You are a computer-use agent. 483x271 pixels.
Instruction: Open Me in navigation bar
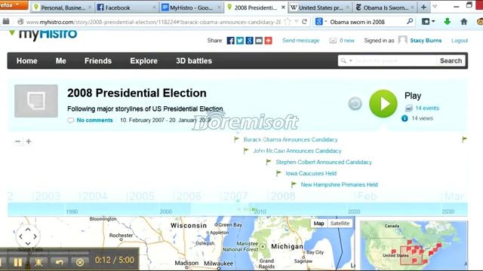point(60,61)
